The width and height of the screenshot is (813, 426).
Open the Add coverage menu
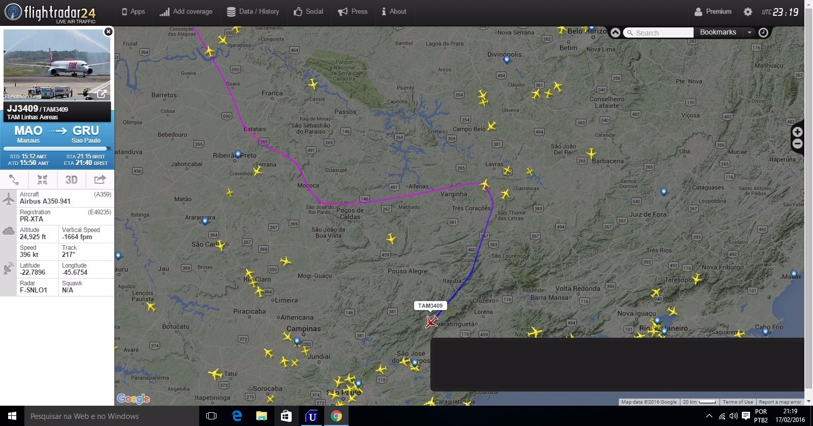point(186,12)
